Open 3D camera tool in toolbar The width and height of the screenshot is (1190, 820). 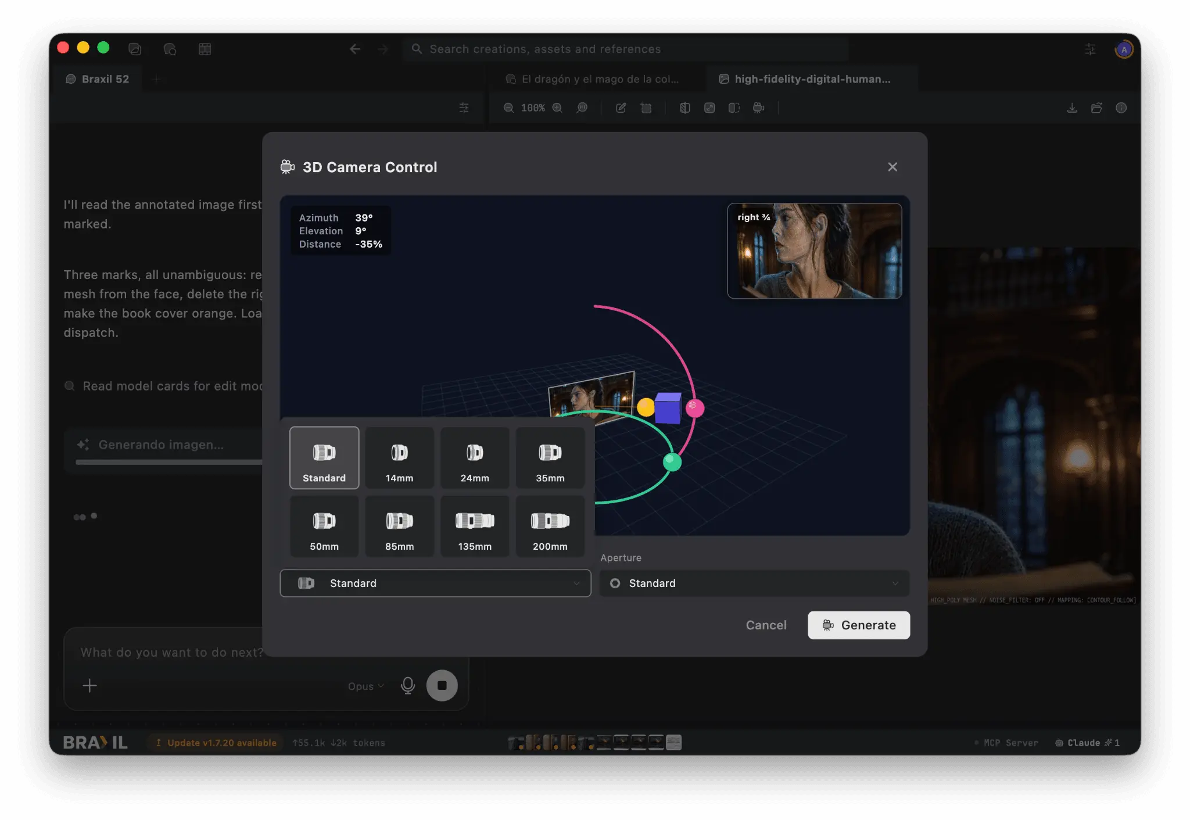tap(758, 108)
